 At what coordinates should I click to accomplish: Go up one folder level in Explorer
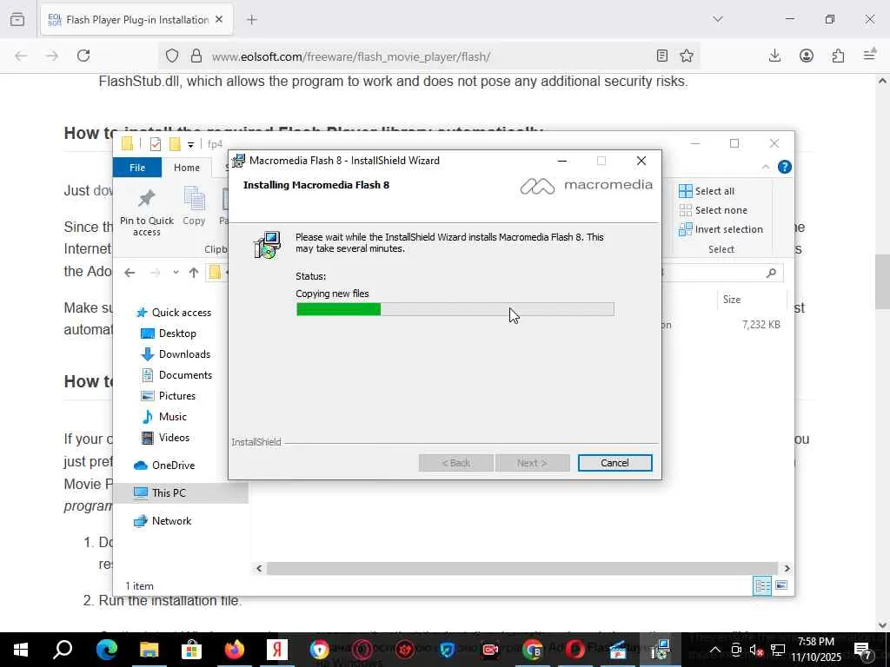[x=194, y=273]
